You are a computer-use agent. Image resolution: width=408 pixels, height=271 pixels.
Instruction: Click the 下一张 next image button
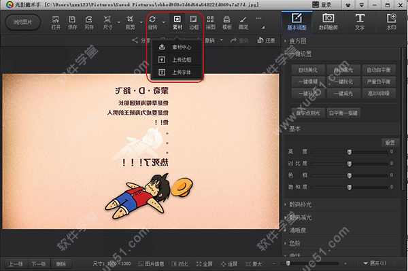(x=39, y=264)
